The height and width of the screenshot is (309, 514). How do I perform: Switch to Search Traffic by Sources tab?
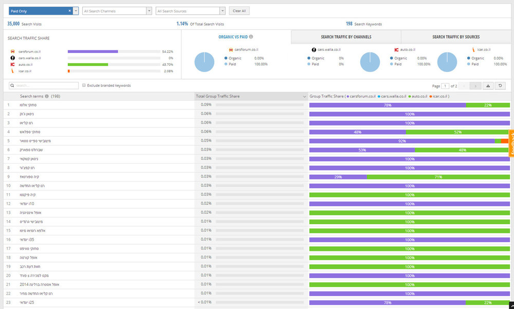[x=455, y=37]
